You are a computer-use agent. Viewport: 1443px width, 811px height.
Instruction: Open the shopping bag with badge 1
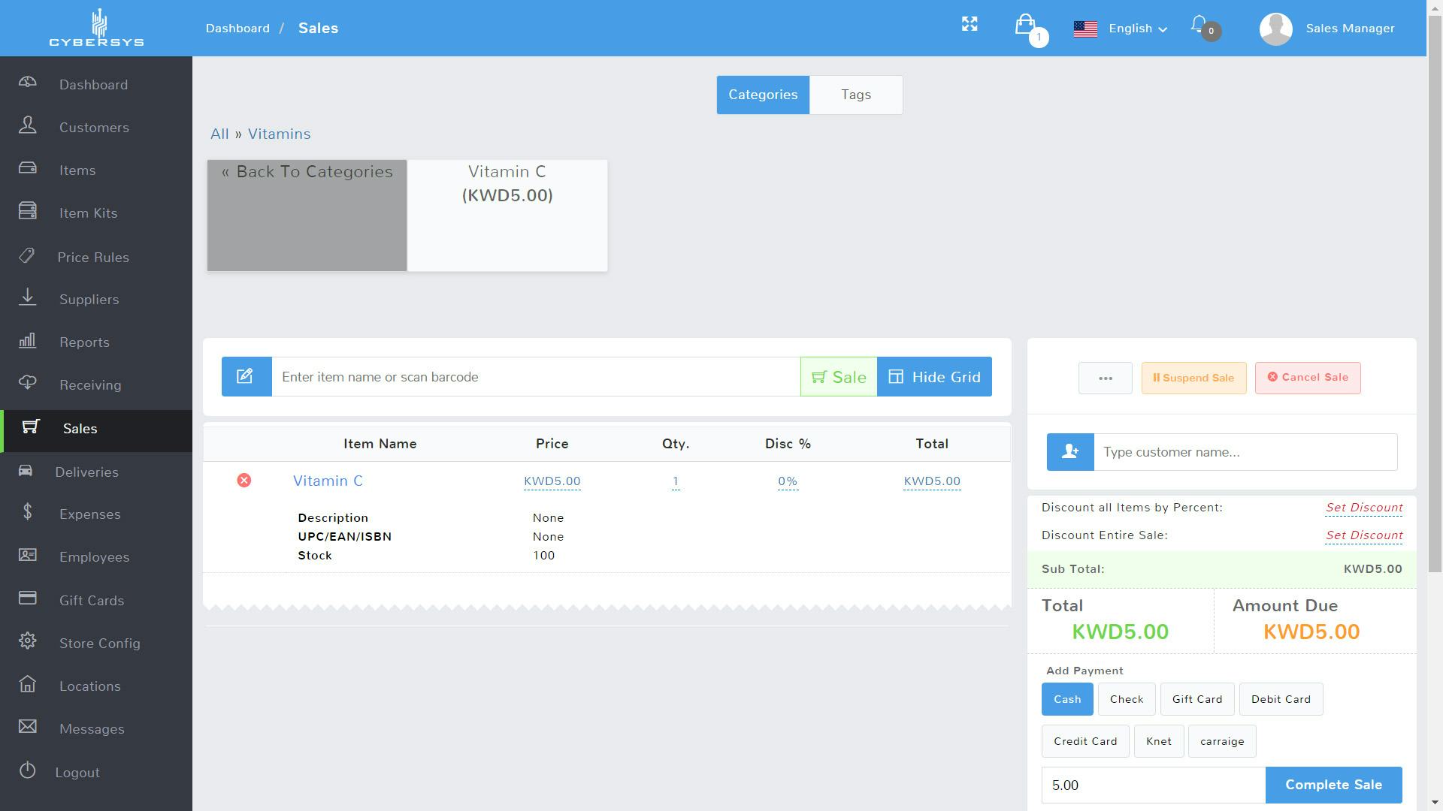[x=1027, y=26]
